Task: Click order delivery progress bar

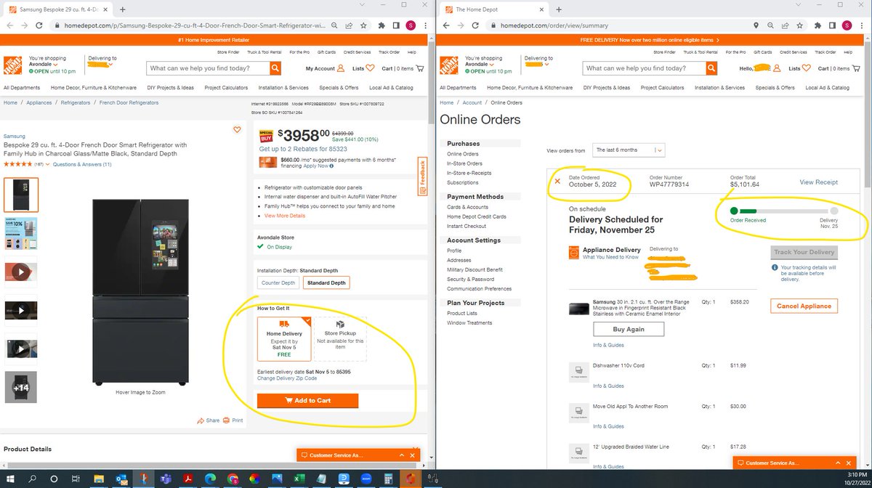Action: [784, 211]
